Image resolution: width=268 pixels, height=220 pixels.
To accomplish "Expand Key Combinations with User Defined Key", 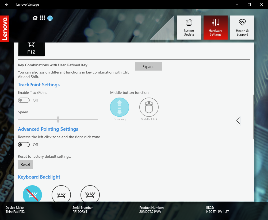I will click(148, 67).
